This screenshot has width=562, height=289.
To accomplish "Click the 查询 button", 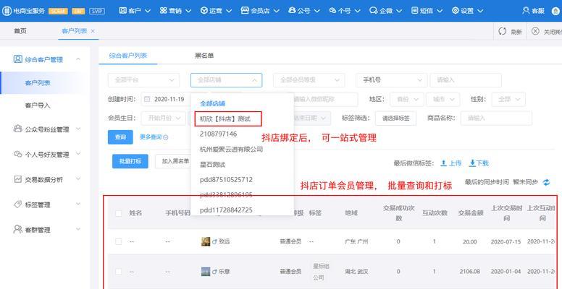I will [x=120, y=137].
